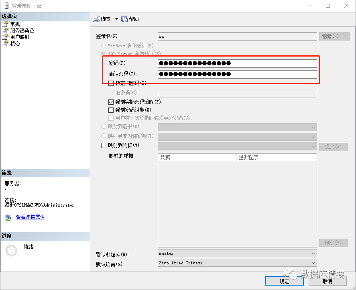356x290 pixels.
Task: Click the 脚本 script icon in toolbar
Action: pos(96,19)
